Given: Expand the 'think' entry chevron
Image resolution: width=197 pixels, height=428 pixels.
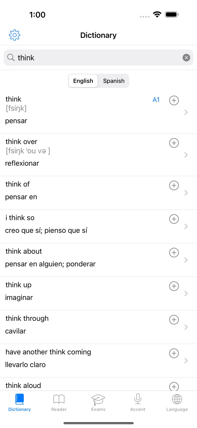Looking at the screenshot, I should click(186, 112).
